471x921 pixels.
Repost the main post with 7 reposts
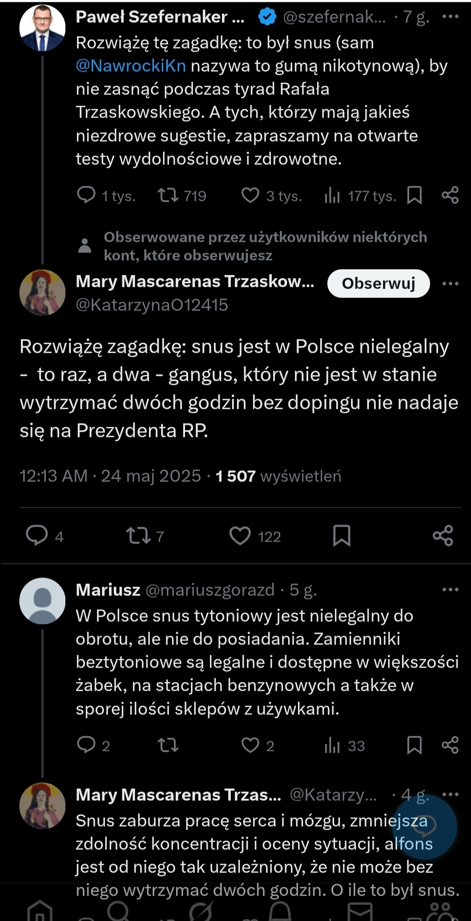(x=139, y=536)
